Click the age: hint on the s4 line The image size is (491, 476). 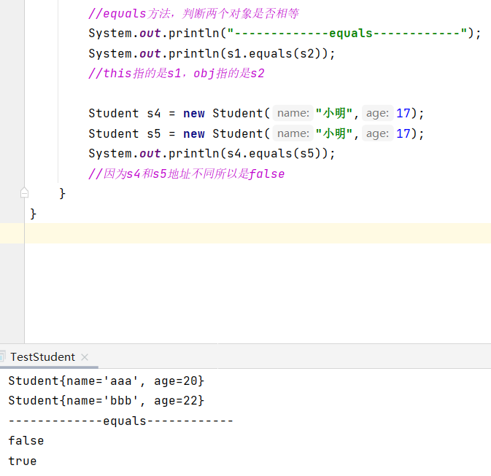(377, 113)
